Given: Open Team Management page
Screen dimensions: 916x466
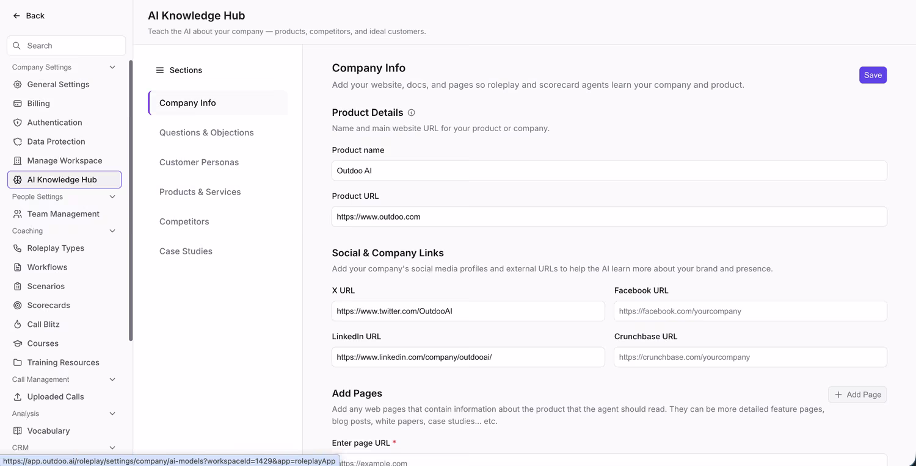Looking at the screenshot, I should (x=65, y=214).
